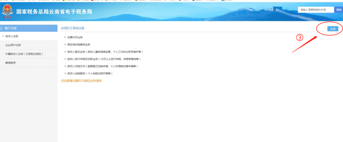Select 自然人注册 in sidebar
343x142 pixels.
pyautogui.click(x=29, y=36)
